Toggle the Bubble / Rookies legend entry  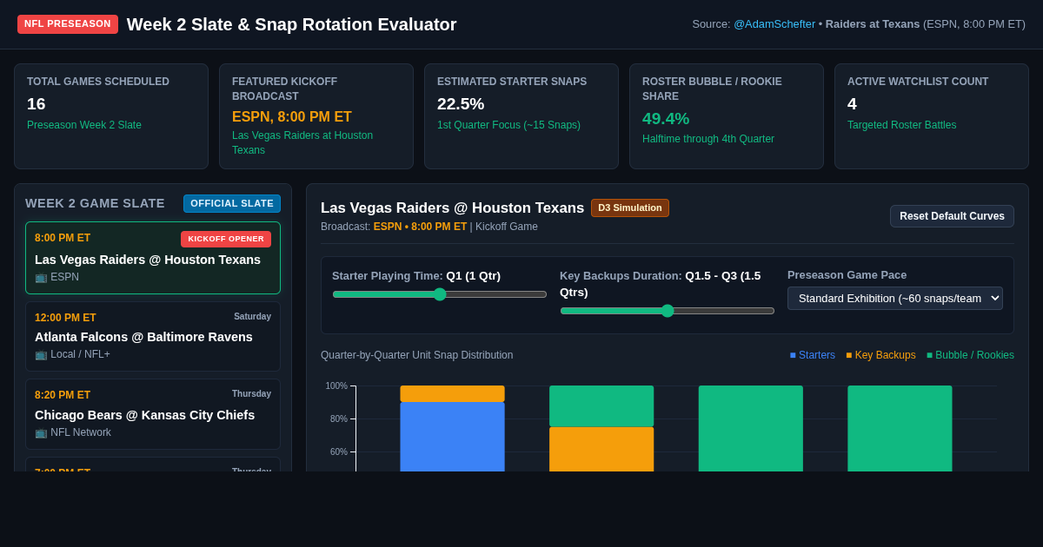coord(970,355)
